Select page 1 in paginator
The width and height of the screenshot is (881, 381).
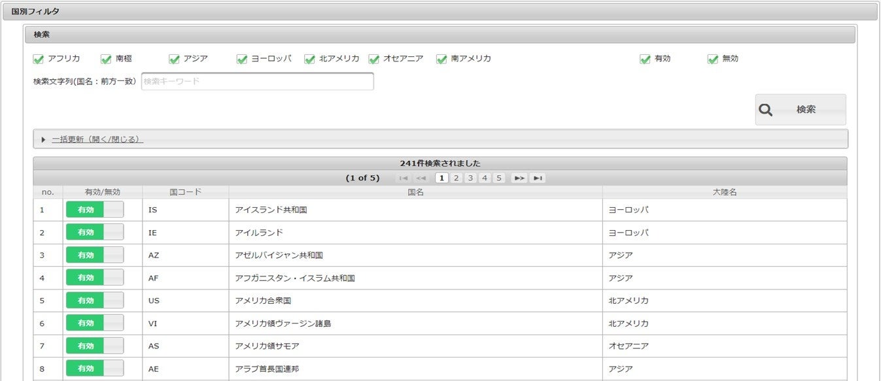click(x=442, y=178)
